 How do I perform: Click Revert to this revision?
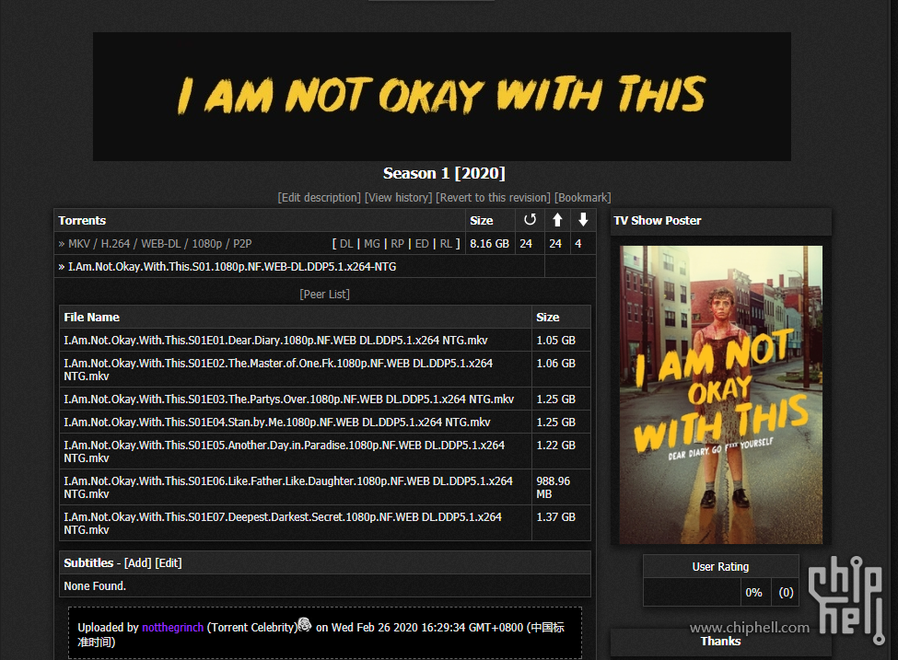click(x=493, y=198)
